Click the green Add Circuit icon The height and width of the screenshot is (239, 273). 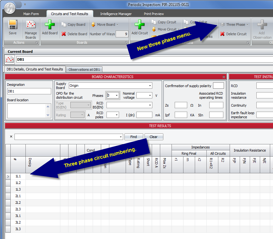pyautogui.click(x=139, y=25)
